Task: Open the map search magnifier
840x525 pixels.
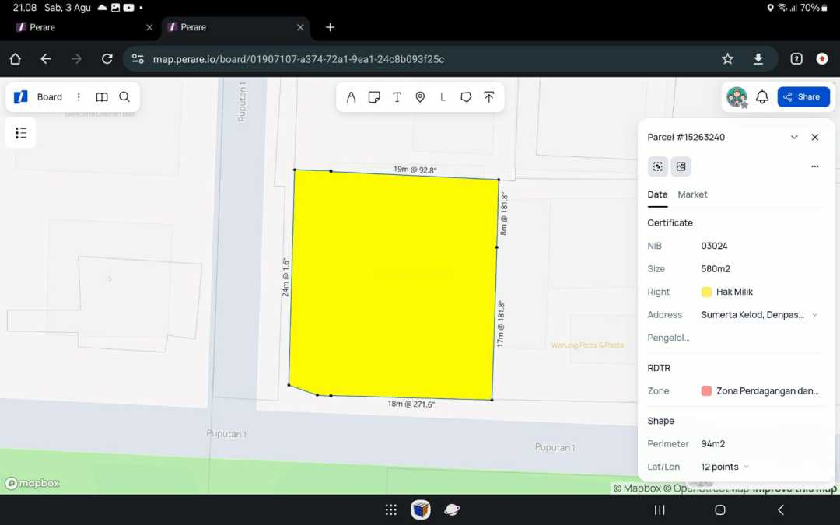Action: (x=124, y=97)
